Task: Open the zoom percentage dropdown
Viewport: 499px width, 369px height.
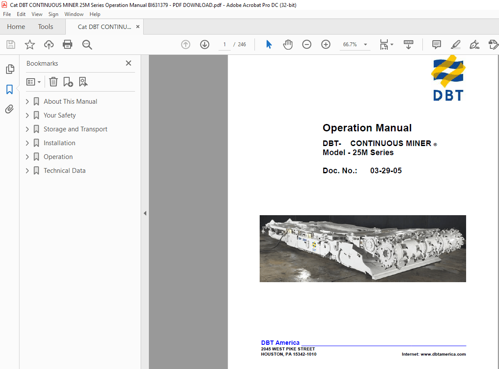Action: click(x=365, y=45)
